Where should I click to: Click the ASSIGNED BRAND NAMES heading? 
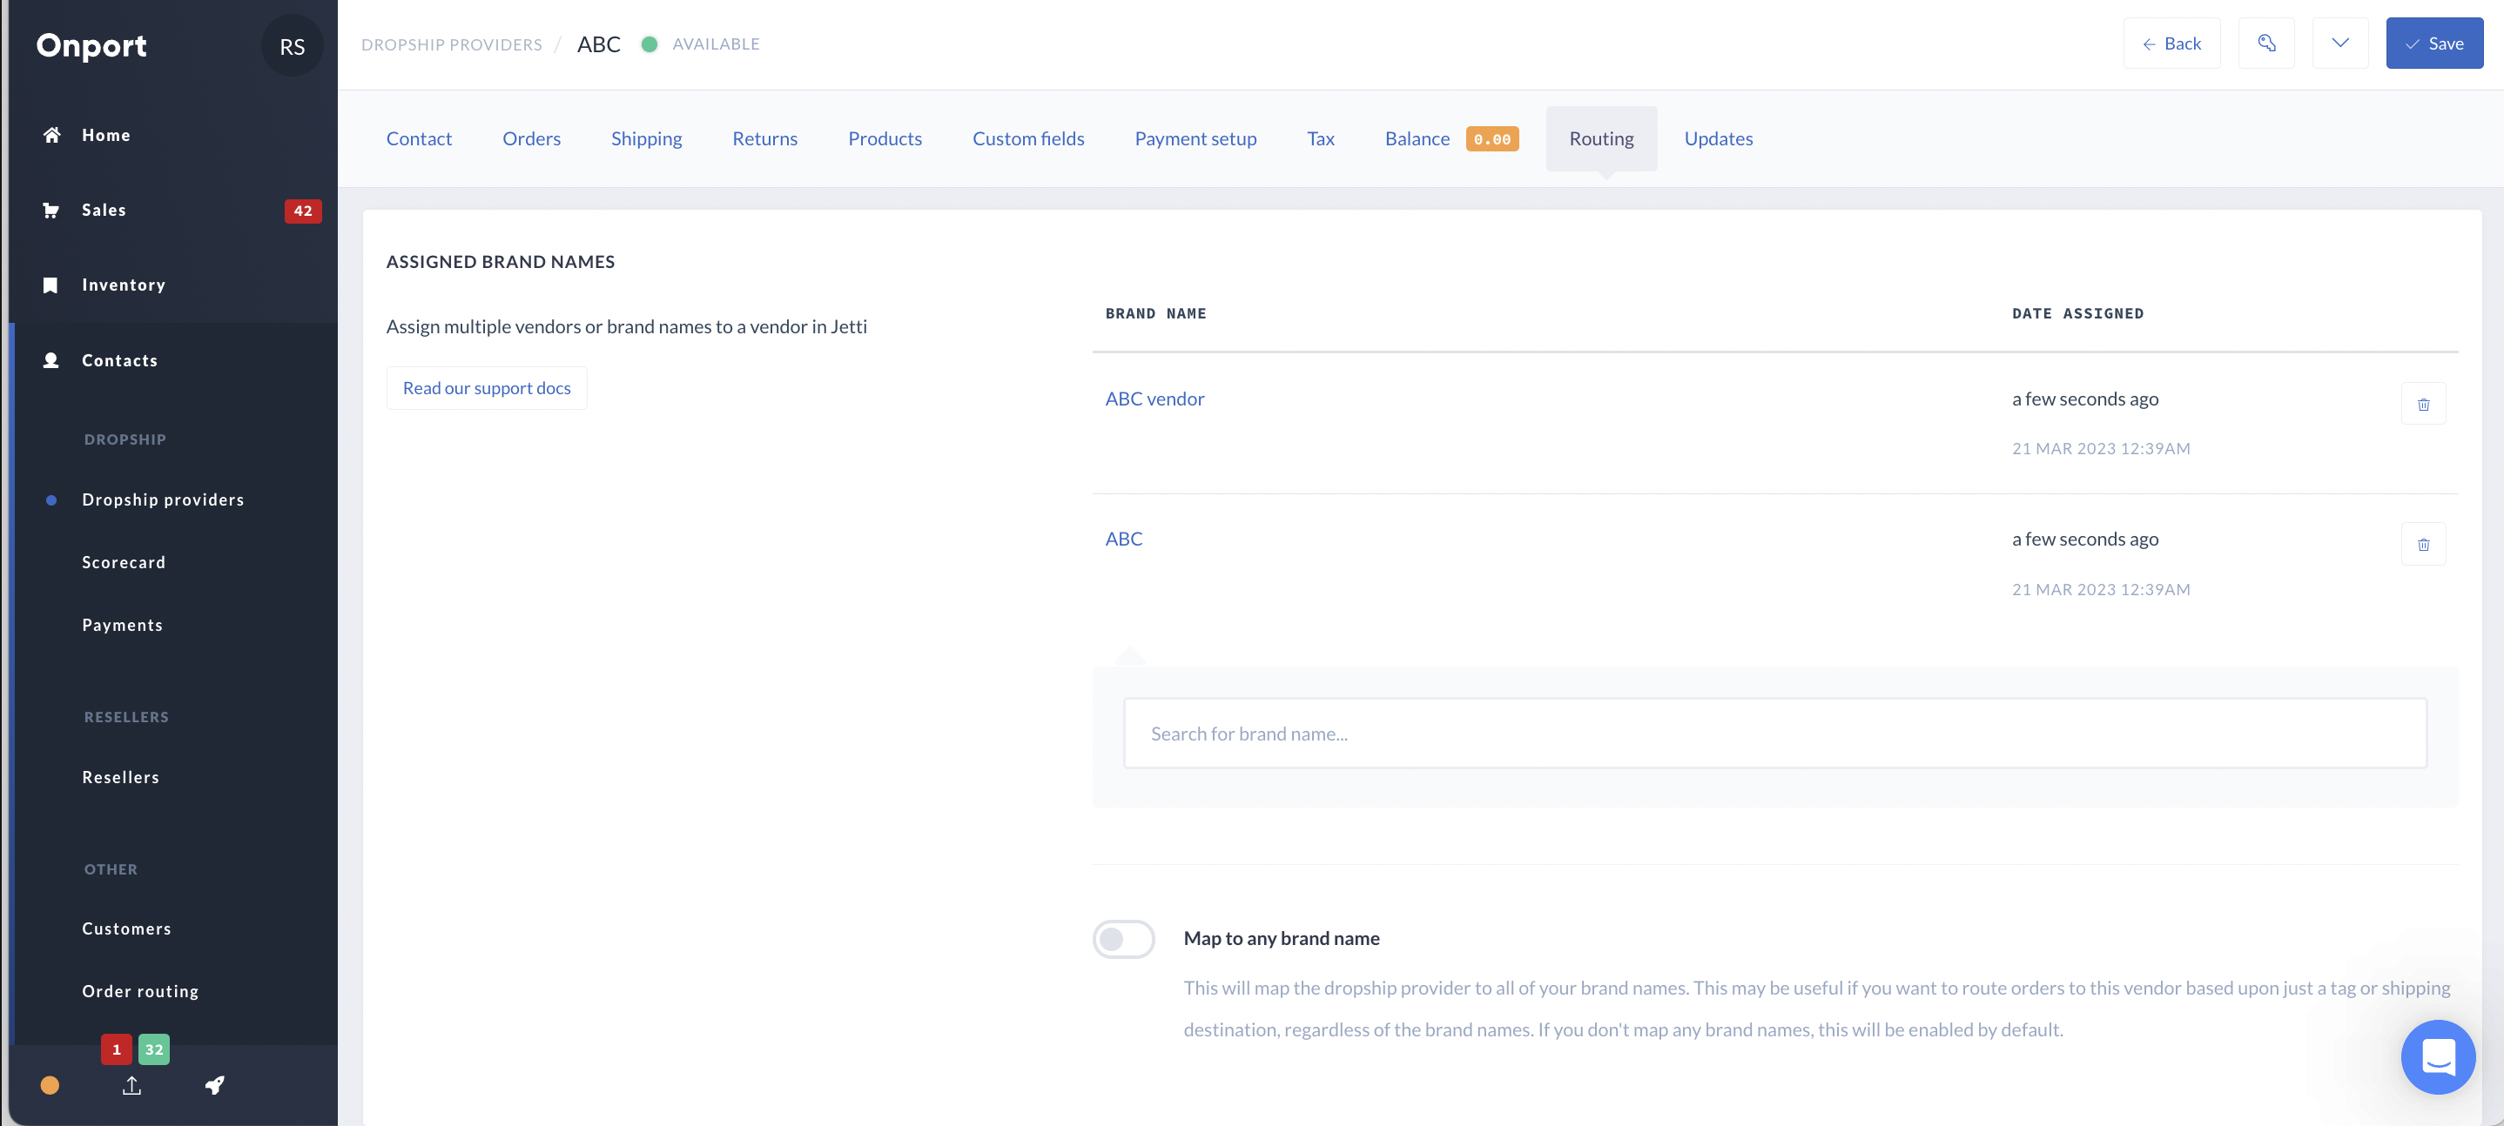pyautogui.click(x=501, y=261)
